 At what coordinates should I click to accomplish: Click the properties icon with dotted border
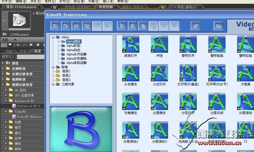coord(195,26)
